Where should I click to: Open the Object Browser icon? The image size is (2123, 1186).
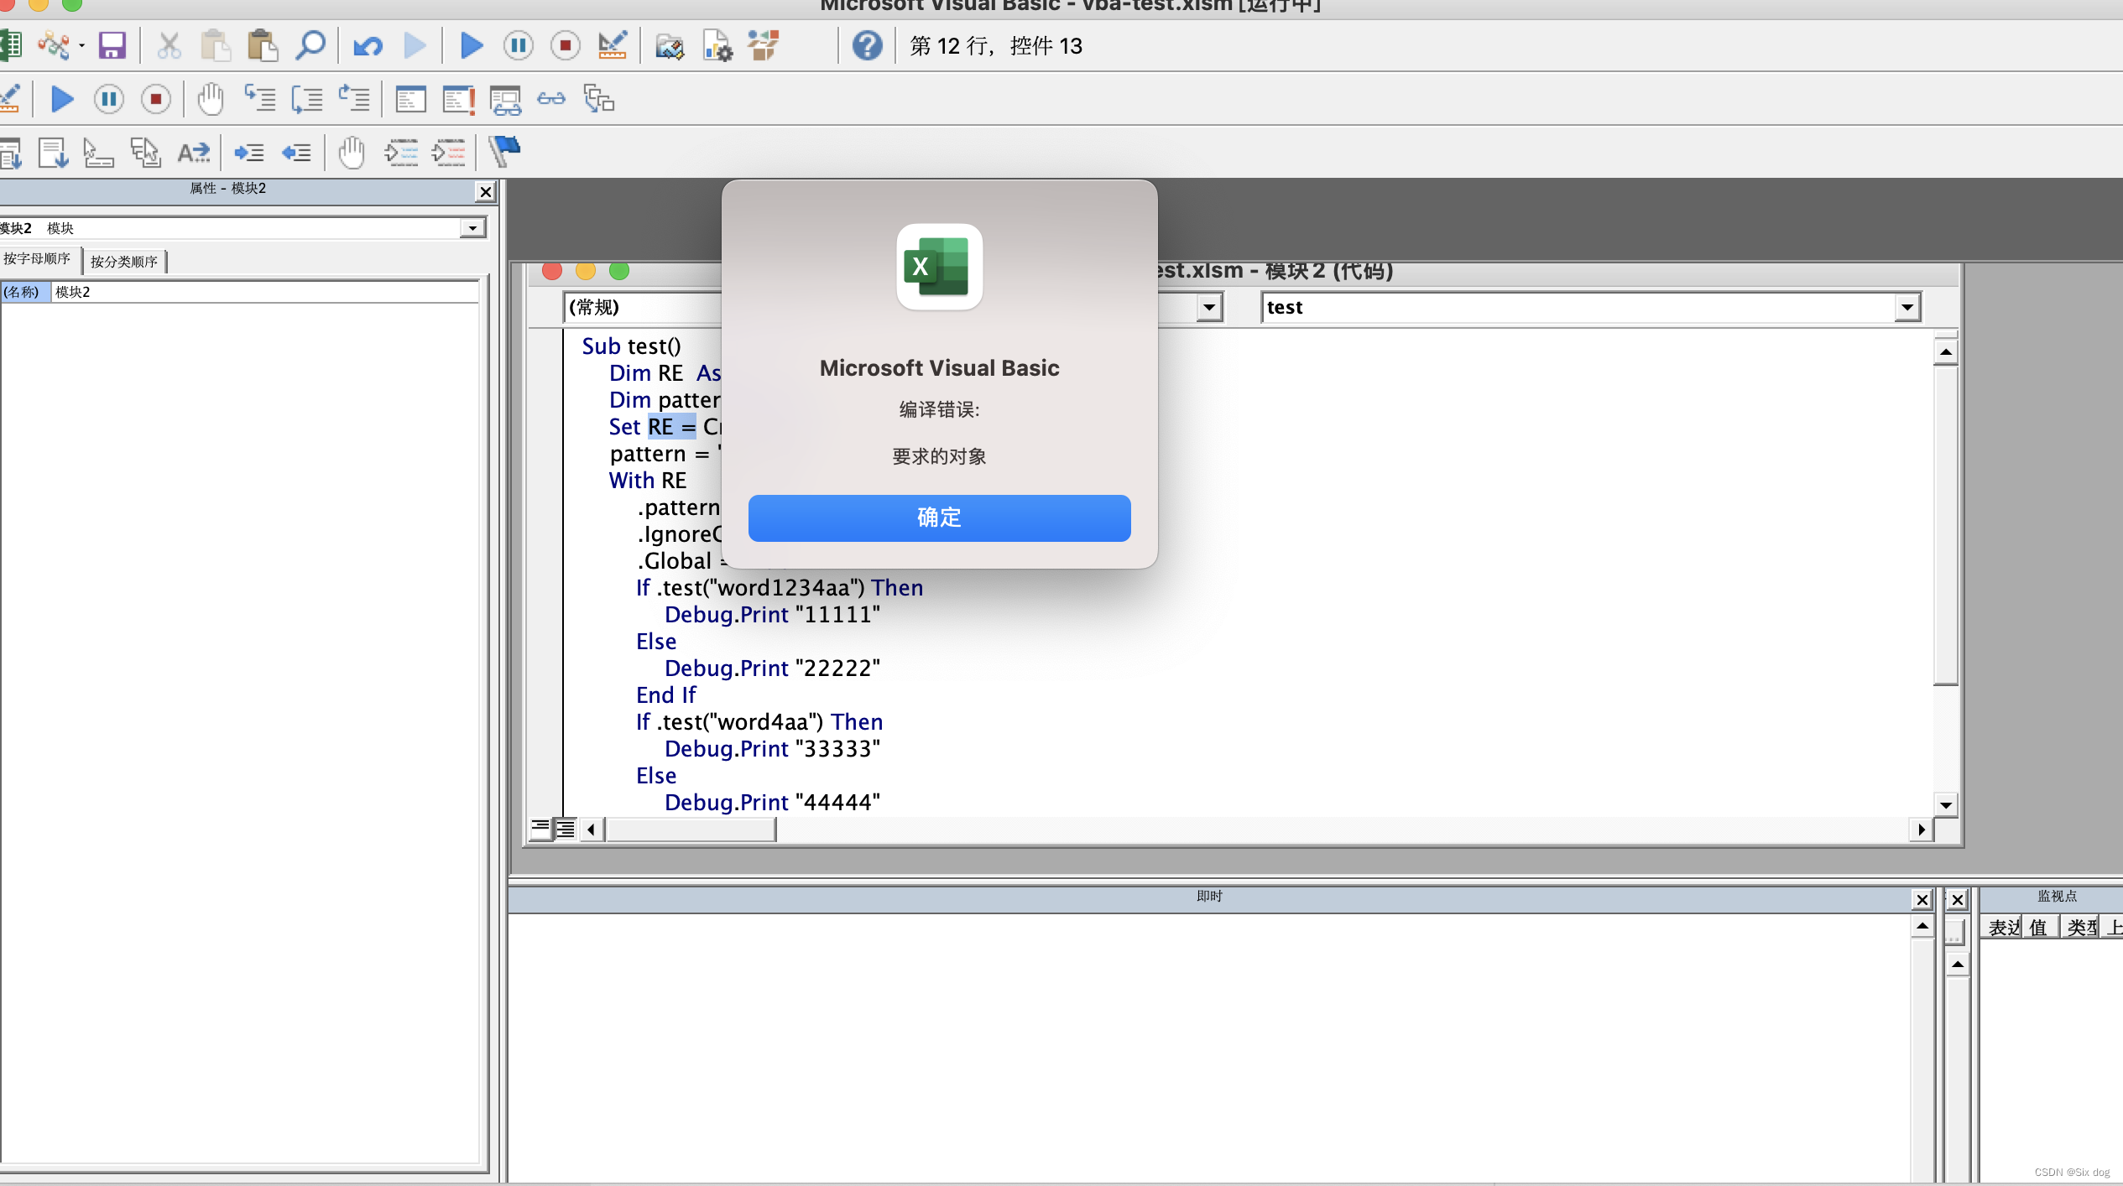click(764, 45)
